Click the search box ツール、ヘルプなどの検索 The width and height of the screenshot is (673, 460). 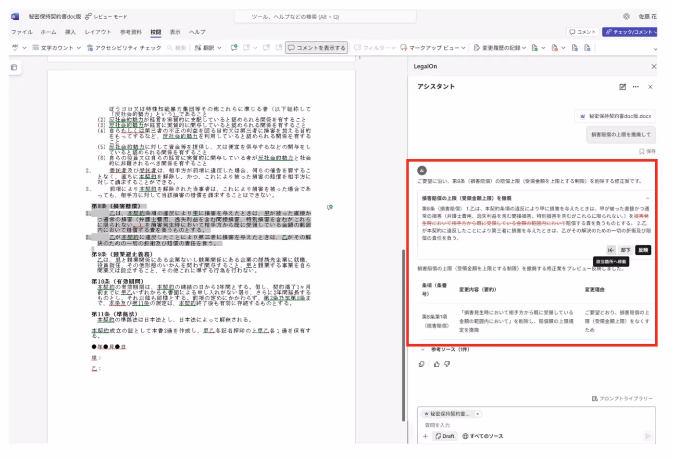point(325,17)
